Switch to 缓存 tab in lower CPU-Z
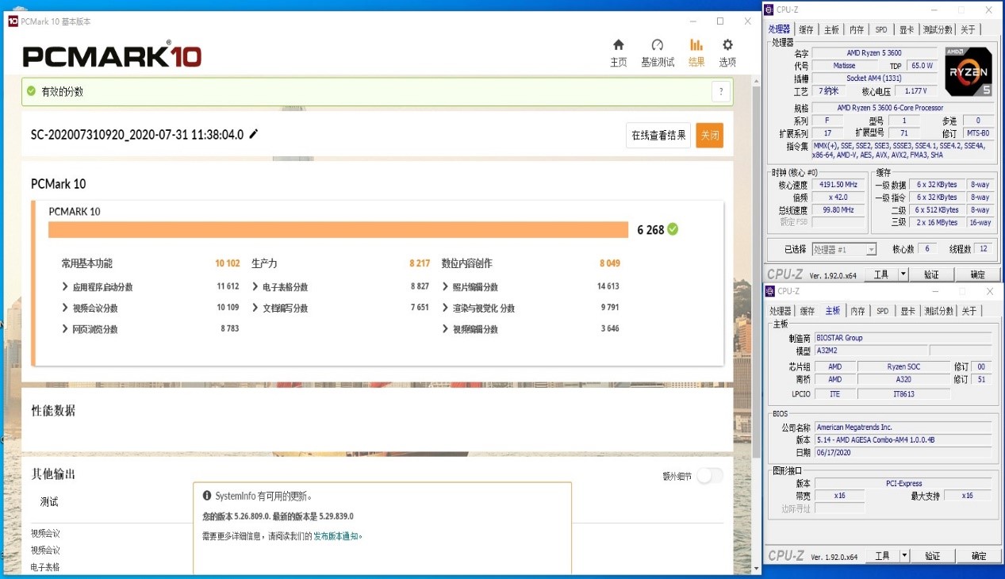 807,311
